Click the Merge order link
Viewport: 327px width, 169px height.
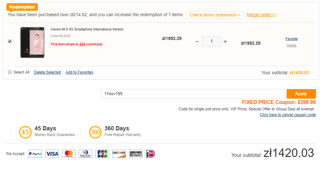pos(261,15)
